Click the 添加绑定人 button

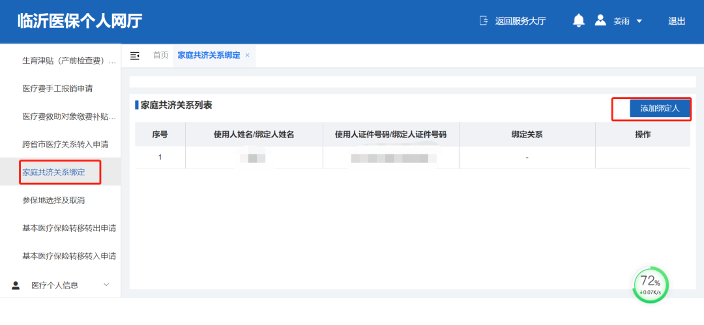pyautogui.click(x=660, y=109)
